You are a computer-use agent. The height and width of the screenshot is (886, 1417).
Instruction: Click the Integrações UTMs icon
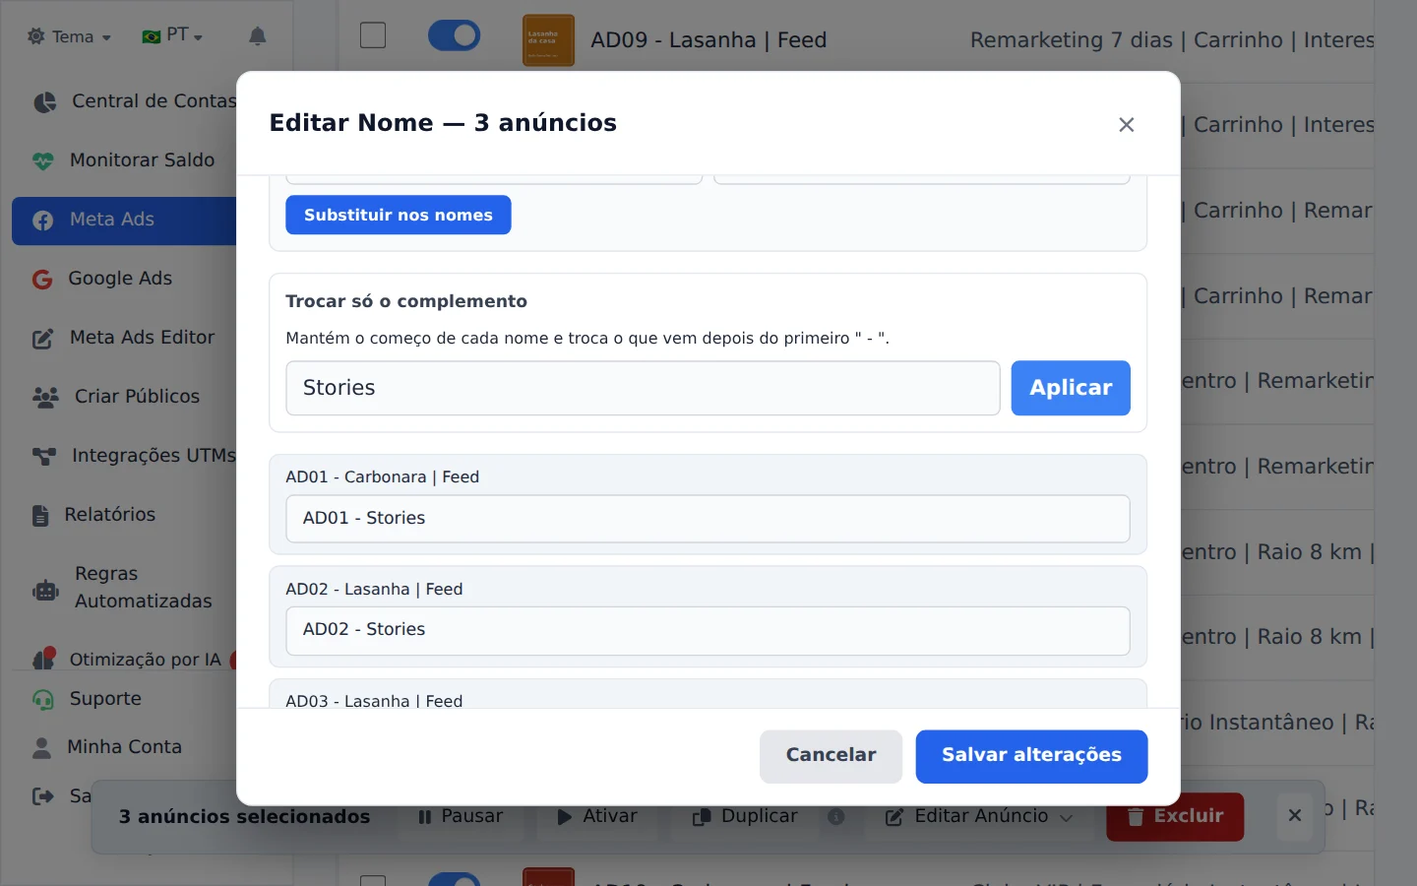(x=43, y=456)
